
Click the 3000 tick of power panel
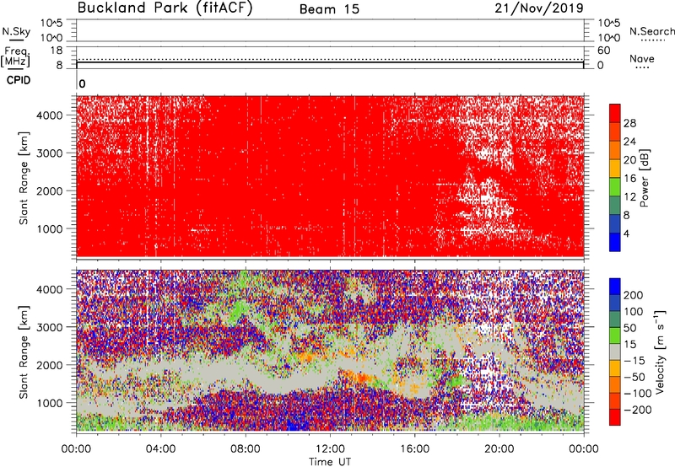[50, 153]
